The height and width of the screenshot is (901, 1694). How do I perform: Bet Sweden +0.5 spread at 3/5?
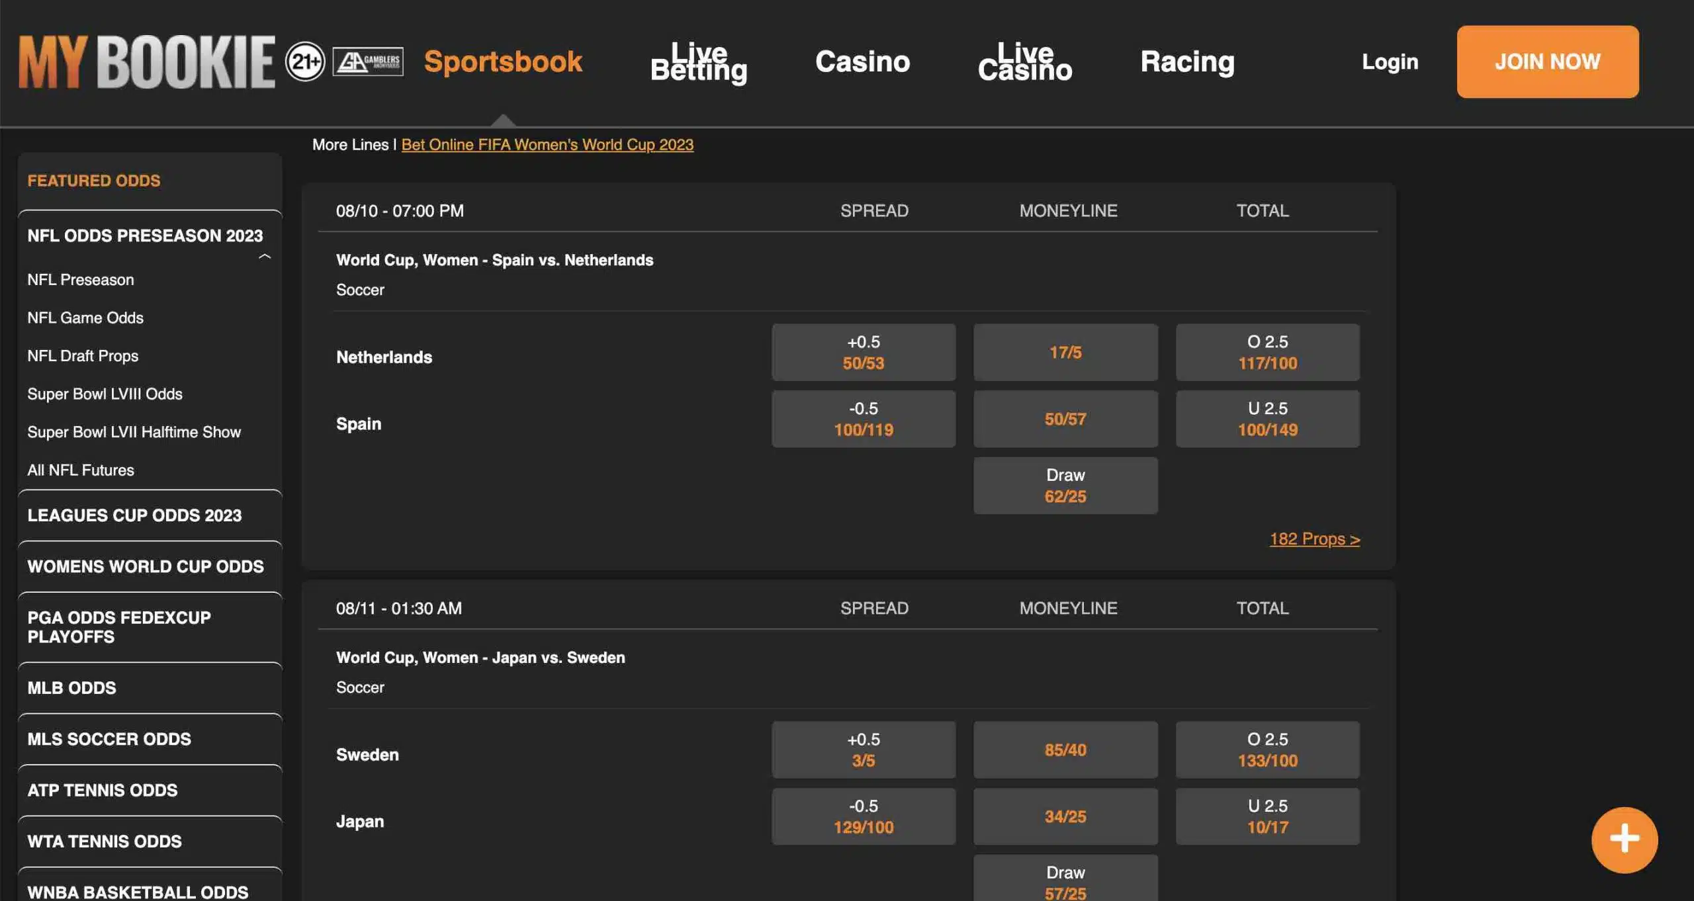click(863, 750)
